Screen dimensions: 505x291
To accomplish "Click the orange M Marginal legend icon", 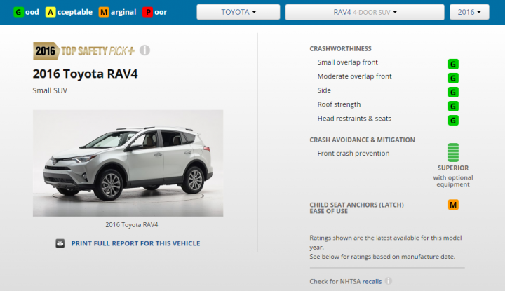I will pyautogui.click(x=104, y=12).
